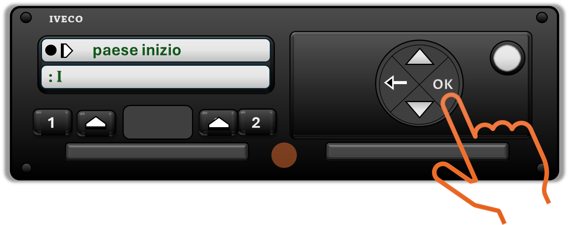Click the top-left corner screw

coord(26,18)
